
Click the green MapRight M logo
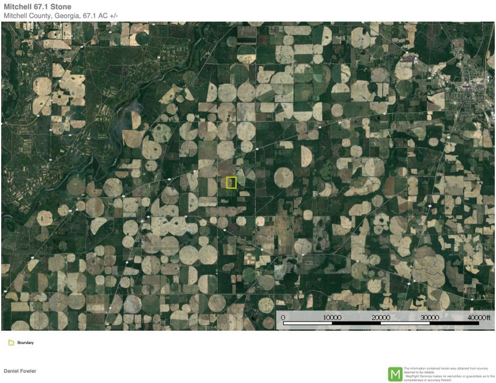pos(395,374)
